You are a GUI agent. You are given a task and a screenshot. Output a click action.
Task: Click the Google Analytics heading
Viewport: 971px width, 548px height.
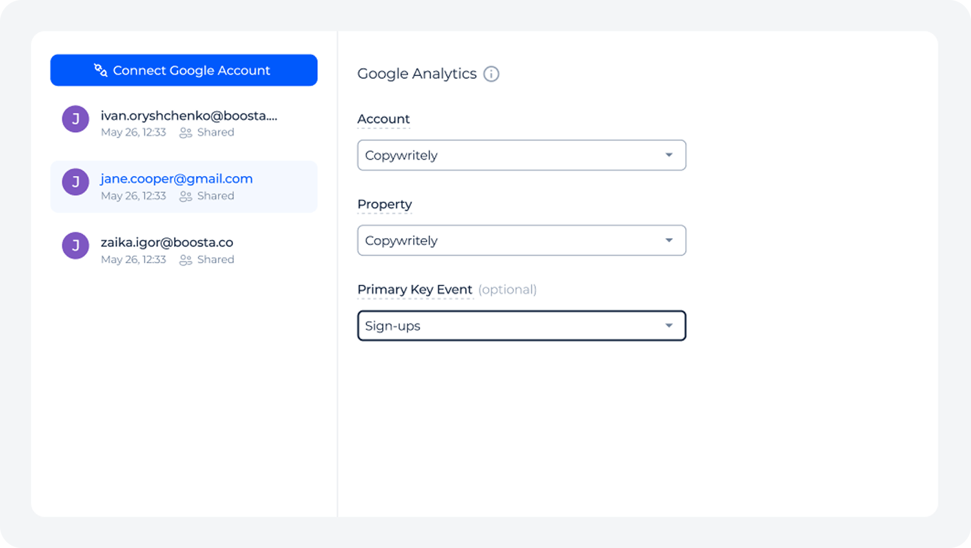tap(417, 74)
